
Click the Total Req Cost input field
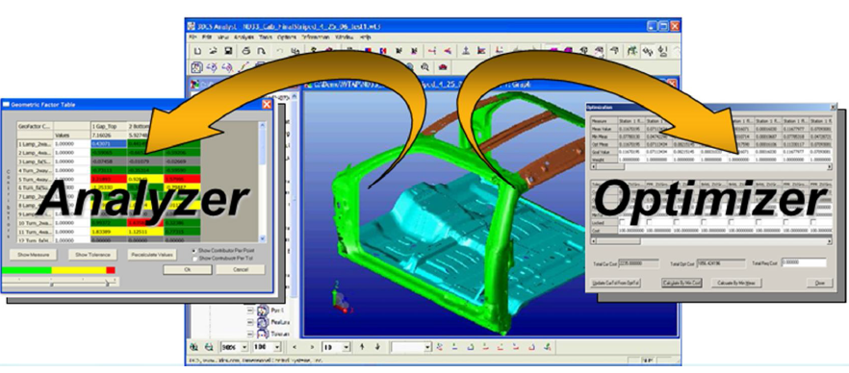coord(804,263)
